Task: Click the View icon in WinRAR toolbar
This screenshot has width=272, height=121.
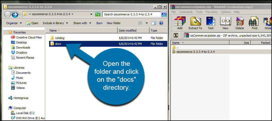Action: (x=225, y=23)
